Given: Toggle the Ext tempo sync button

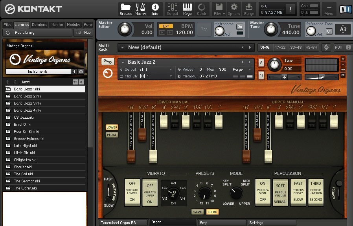Looking at the screenshot, I should (x=166, y=26).
